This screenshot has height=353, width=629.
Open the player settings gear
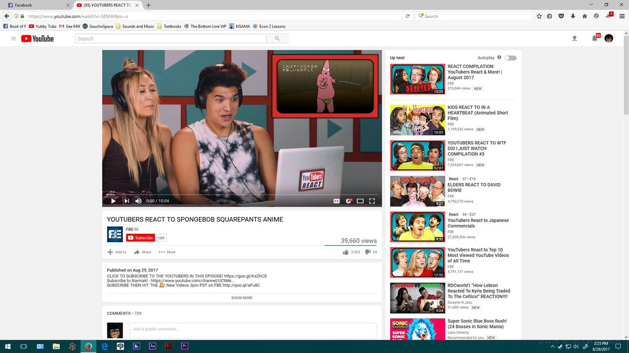pyautogui.click(x=349, y=201)
